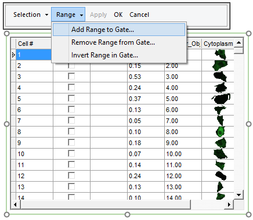Check the box for cell 5
This screenshot has width=253, height=220.
click(71, 98)
